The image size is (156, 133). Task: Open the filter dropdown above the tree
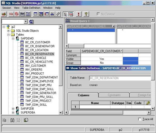click(26, 22)
